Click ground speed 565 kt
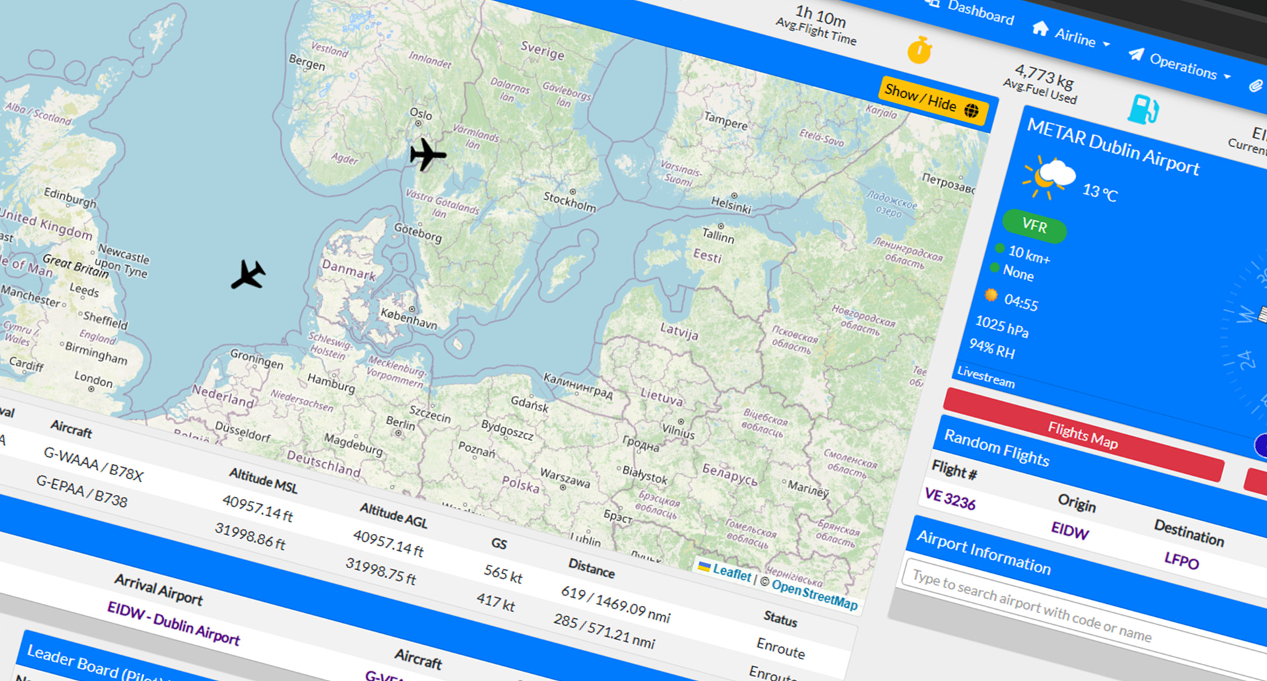 503,573
